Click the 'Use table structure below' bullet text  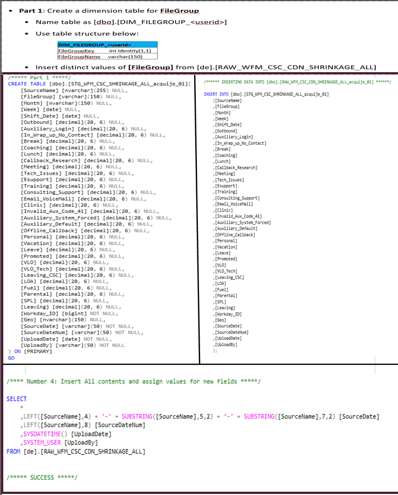[x=87, y=34]
